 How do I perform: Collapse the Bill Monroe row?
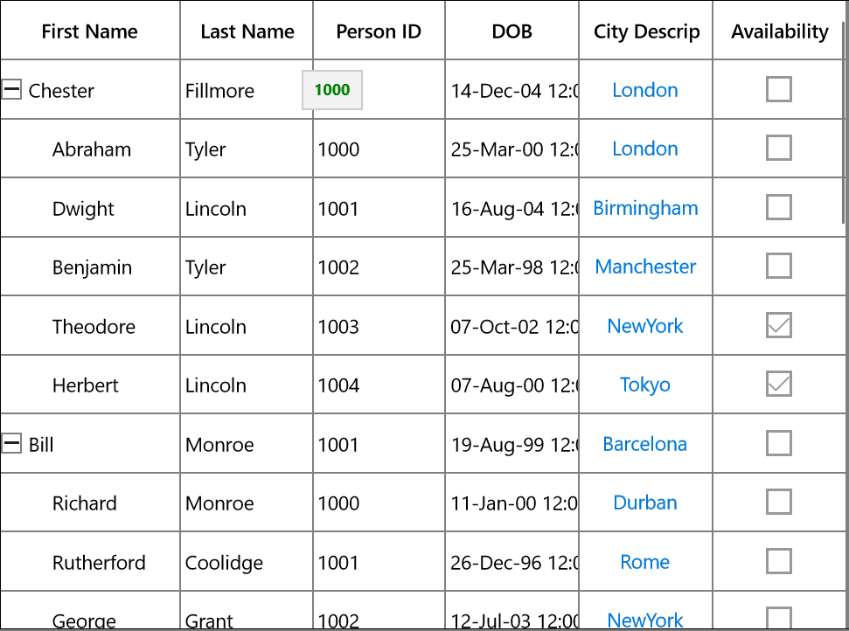point(11,443)
